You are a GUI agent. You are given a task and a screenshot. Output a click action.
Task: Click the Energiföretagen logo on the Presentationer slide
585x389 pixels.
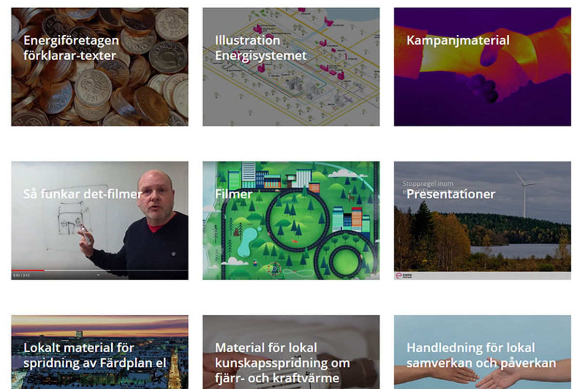[x=404, y=276]
